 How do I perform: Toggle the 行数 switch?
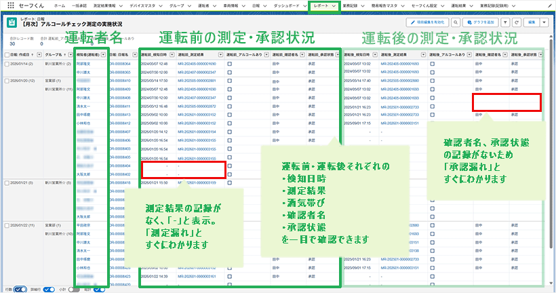click(20, 290)
